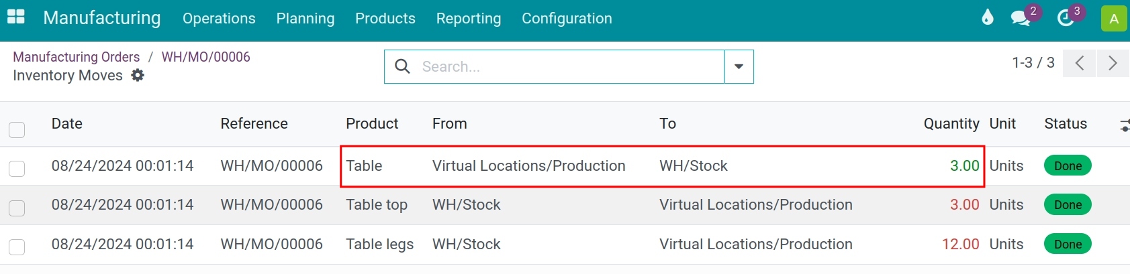Click WH/MO/00006 reference in Table legs row
This screenshot has width=1130, height=274.
click(272, 244)
